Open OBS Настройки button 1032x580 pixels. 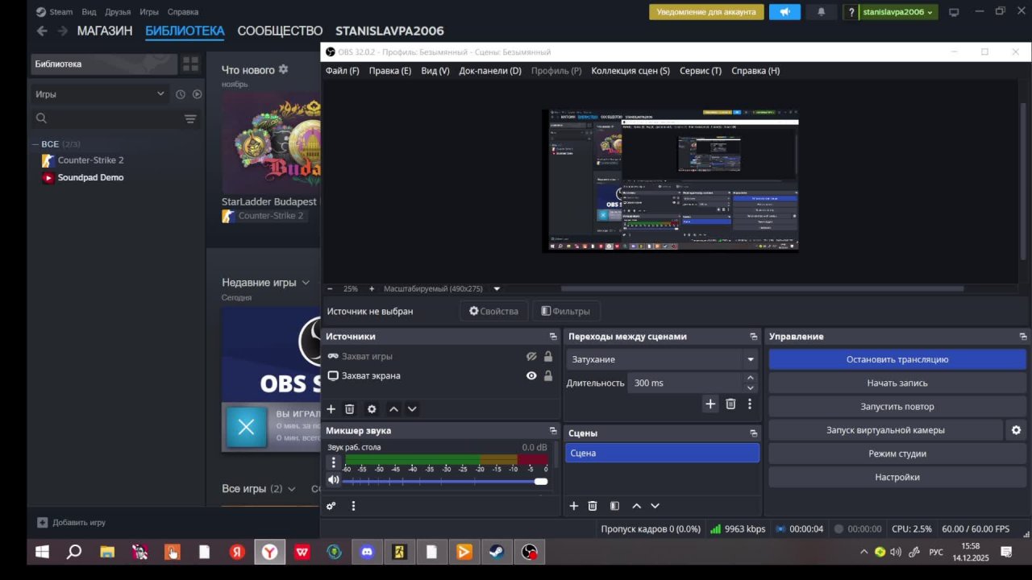click(897, 477)
